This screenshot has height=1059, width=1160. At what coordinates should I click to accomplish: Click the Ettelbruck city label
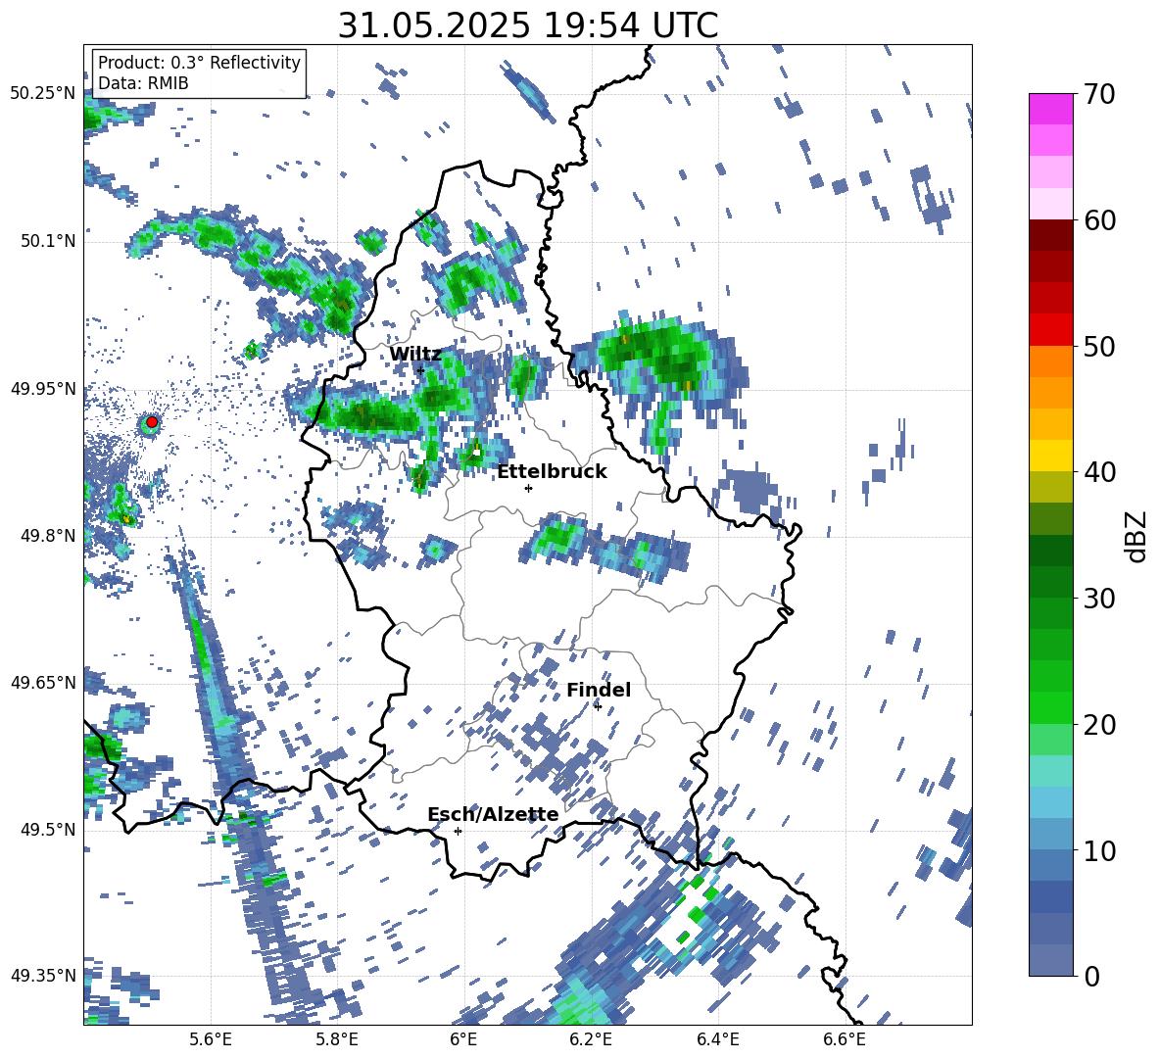pyautogui.click(x=552, y=472)
